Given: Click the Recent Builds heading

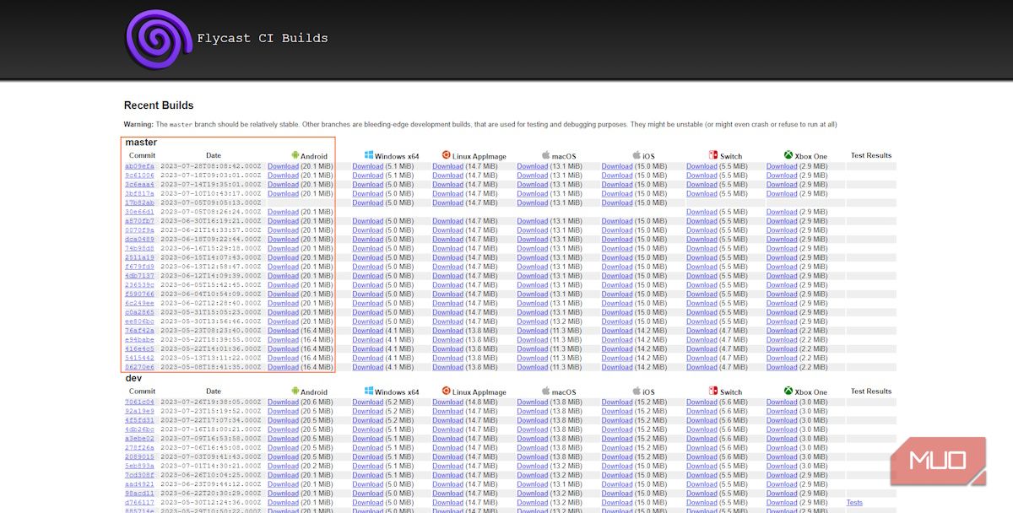Looking at the screenshot, I should [x=159, y=105].
